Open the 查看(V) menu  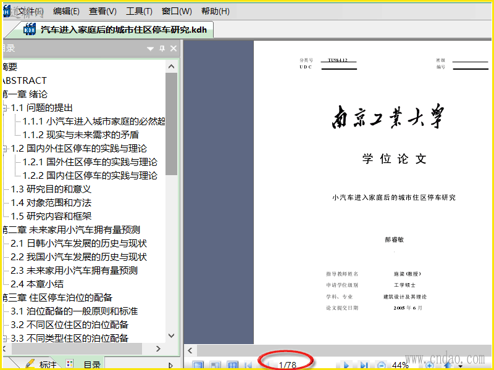click(103, 12)
